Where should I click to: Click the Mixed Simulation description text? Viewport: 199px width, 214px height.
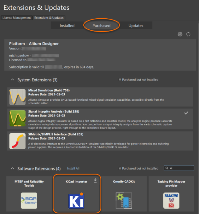click(x=96, y=101)
